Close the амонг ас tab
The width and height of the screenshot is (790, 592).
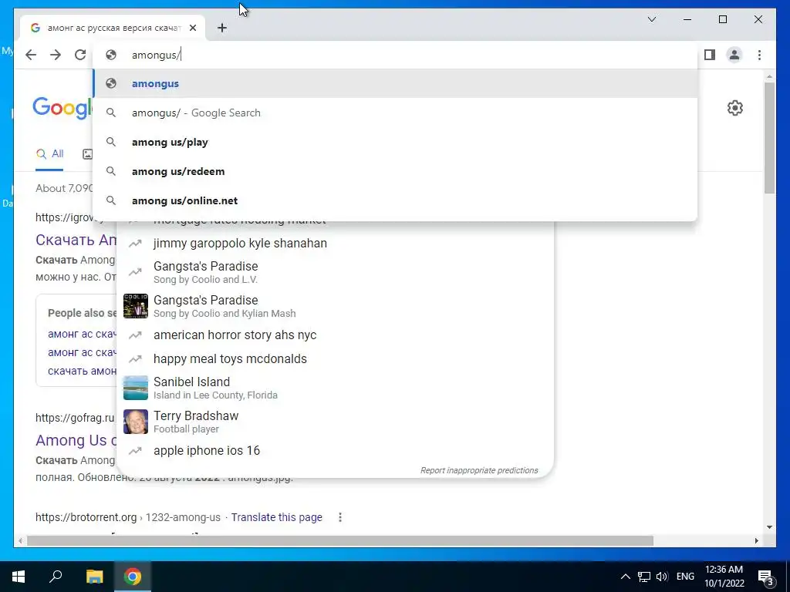[193, 28]
